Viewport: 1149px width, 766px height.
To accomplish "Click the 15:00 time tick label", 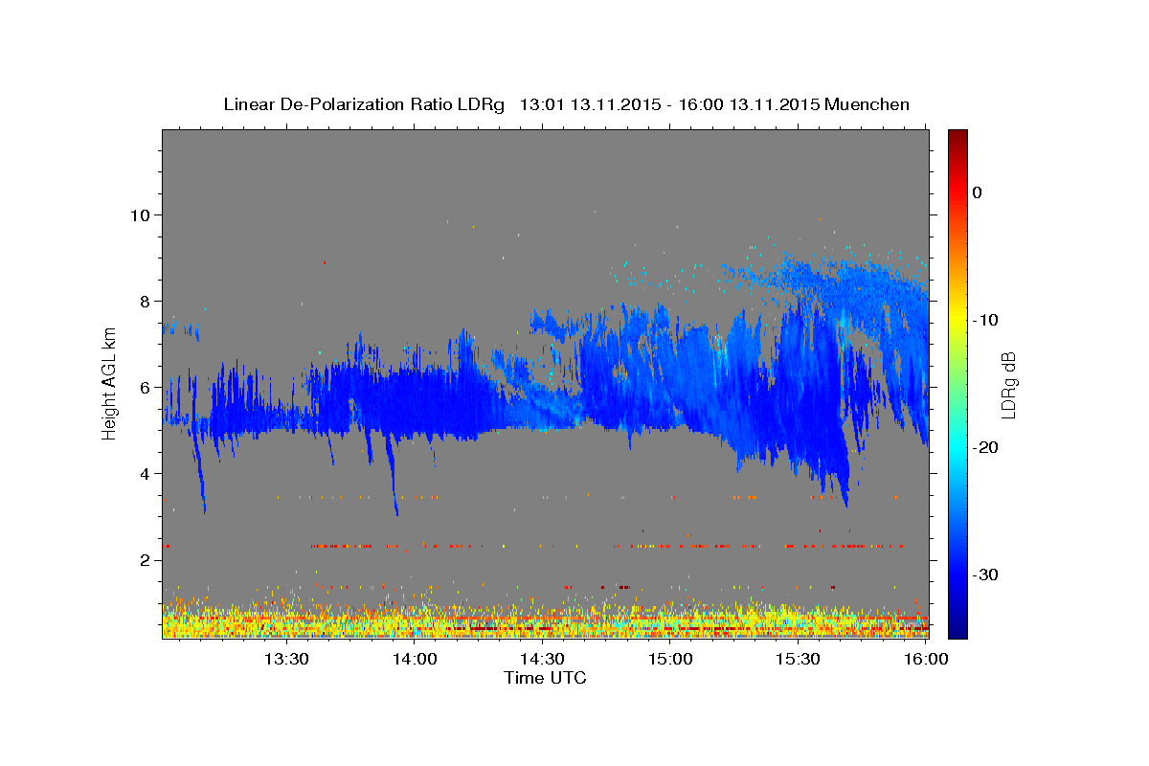I will tap(670, 659).
